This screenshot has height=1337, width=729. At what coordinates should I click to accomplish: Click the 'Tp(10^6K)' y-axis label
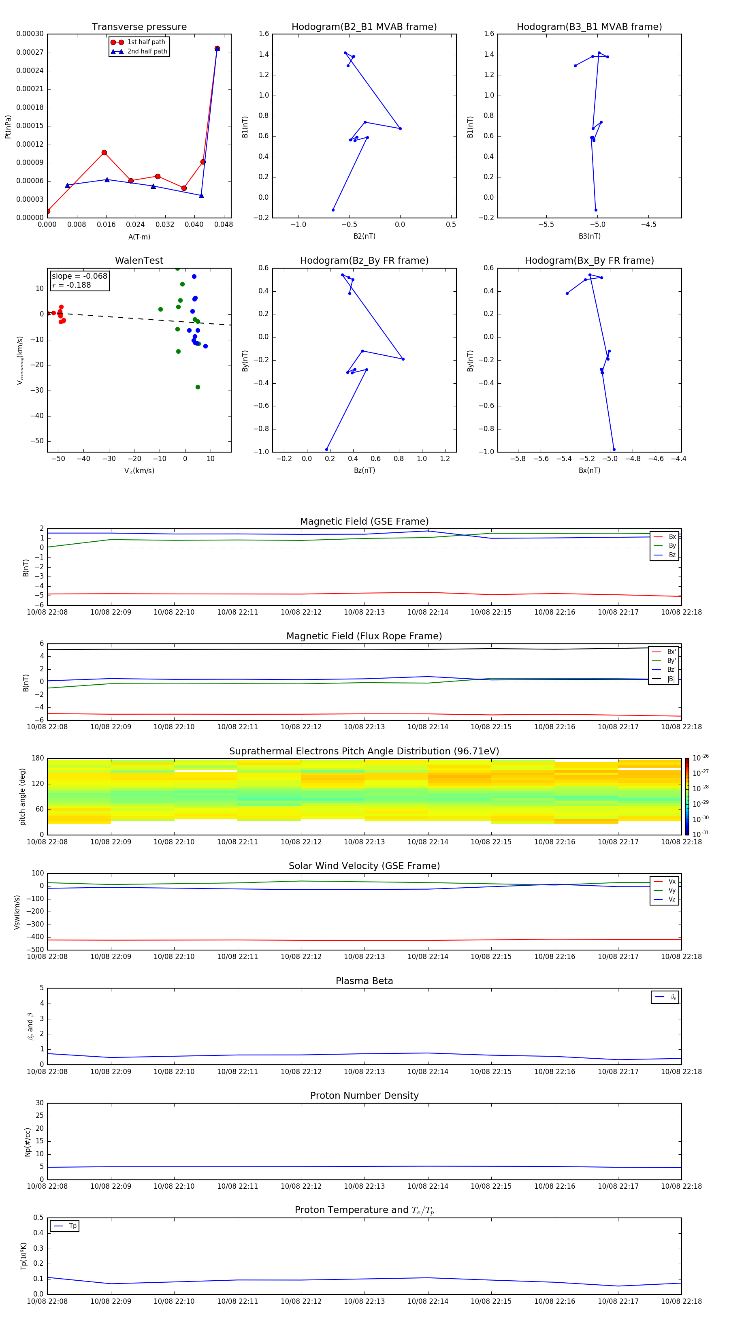(x=23, y=1256)
